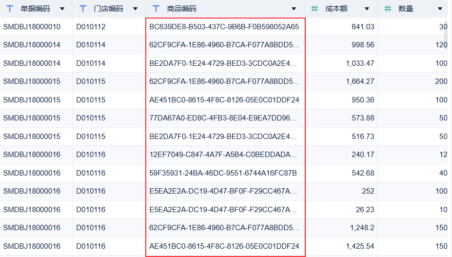Select 成本额 column header label
The height and width of the screenshot is (257, 452).
pos(336,9)
